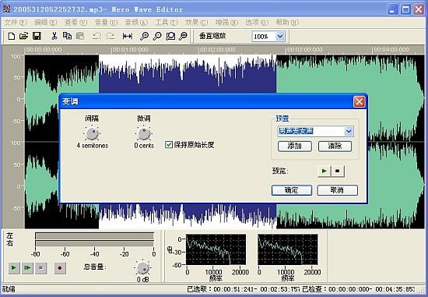Play the preview in the 变调 dialog
The height and width of the screenshot is (297, 428).
(325, 171)
